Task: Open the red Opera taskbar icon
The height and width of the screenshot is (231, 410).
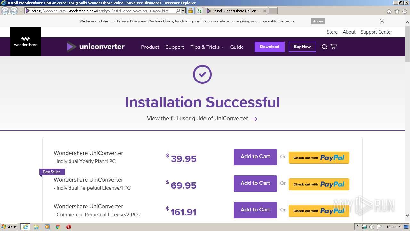Action: (x=69, y=227)
